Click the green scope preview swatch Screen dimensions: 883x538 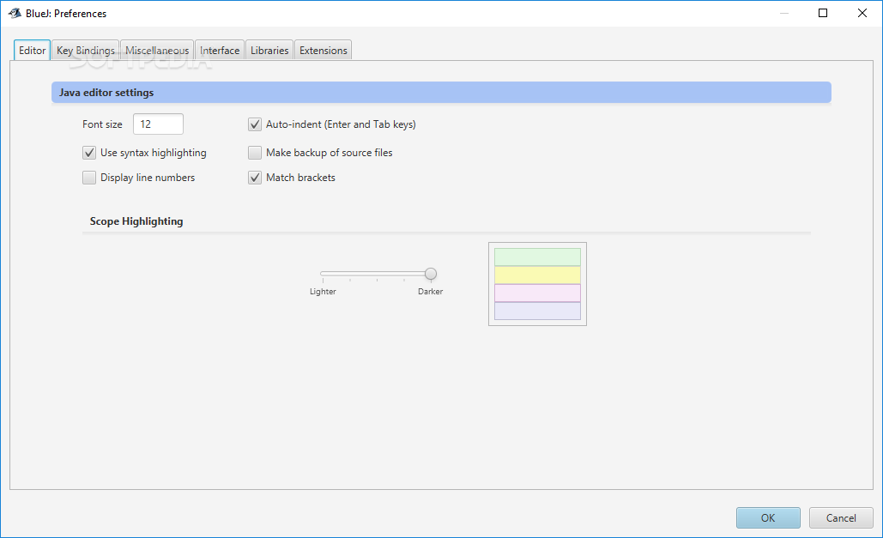[537, 257]
